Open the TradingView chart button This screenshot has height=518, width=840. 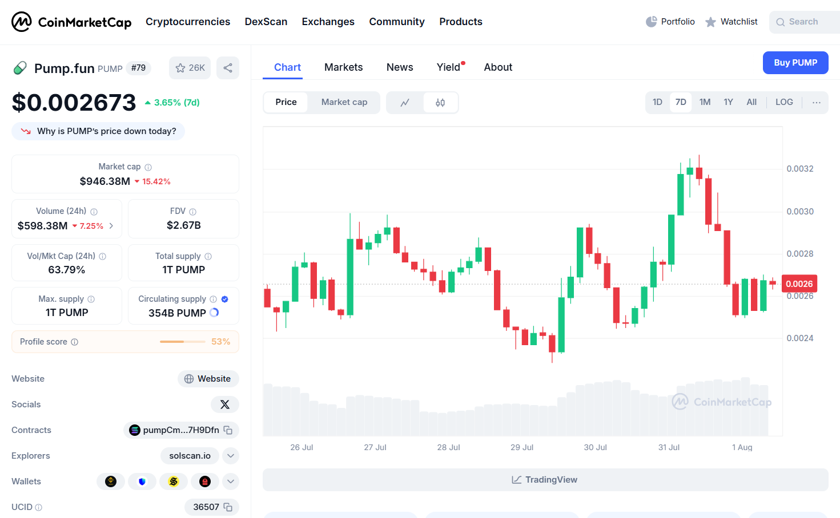click(x=545, y=480)
